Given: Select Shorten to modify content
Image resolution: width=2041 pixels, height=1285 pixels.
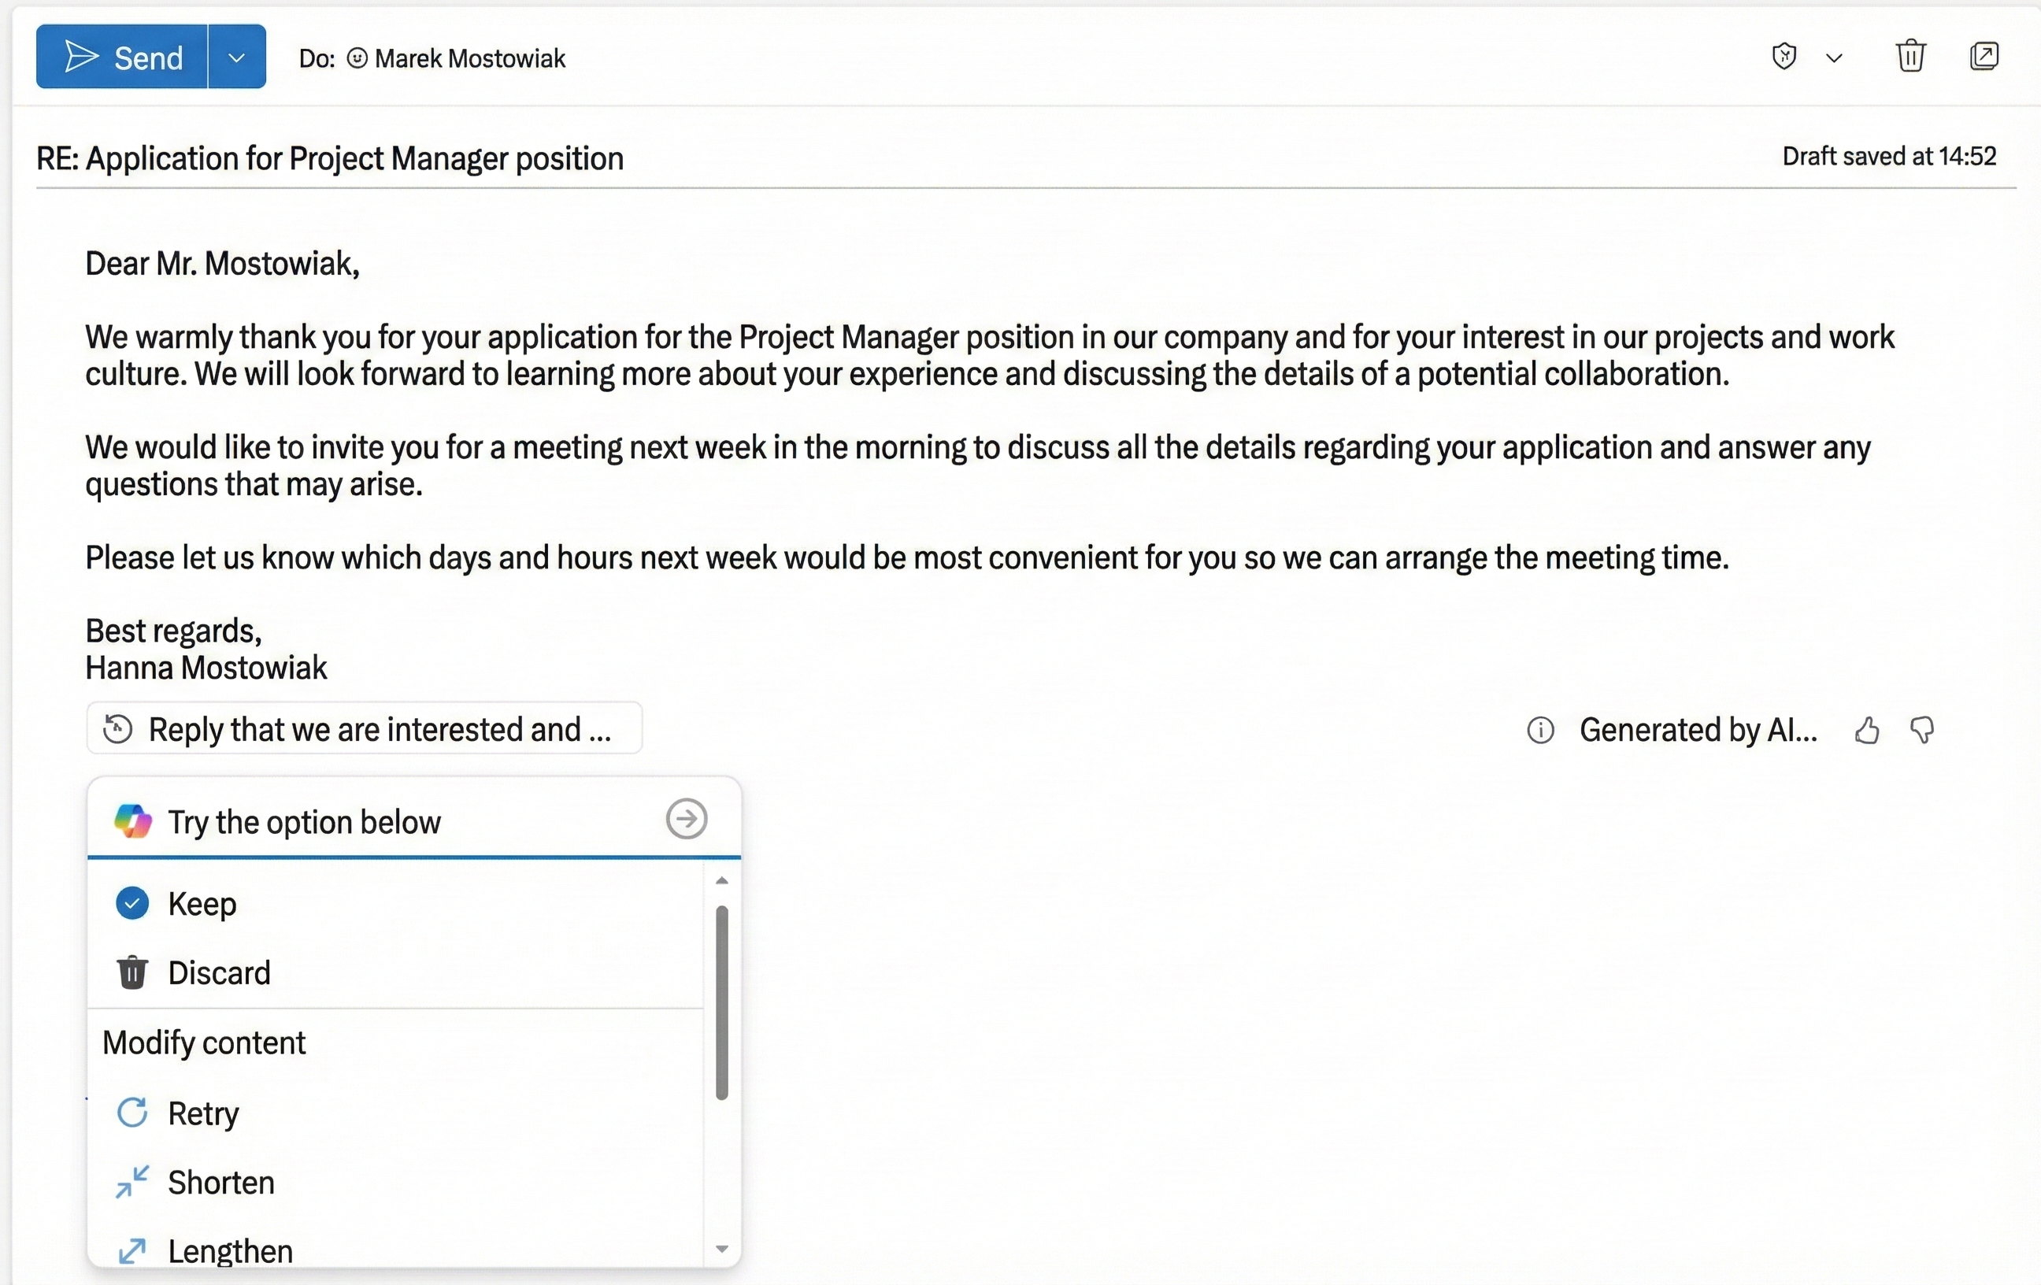Looking at the screenshot, I should tap(220, 1183).
